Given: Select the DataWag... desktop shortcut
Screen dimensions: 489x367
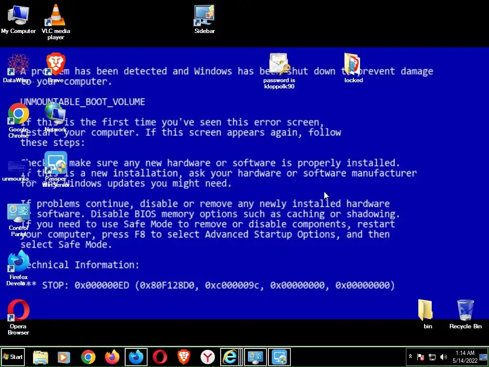Looking at the screenshot, I should pyautogui.click(x=19, y=68).
